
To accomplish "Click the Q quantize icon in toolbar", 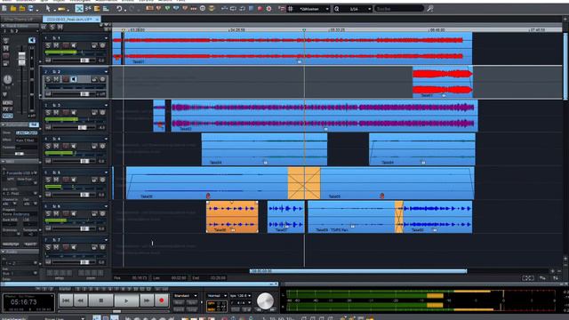I will (337, 9).
